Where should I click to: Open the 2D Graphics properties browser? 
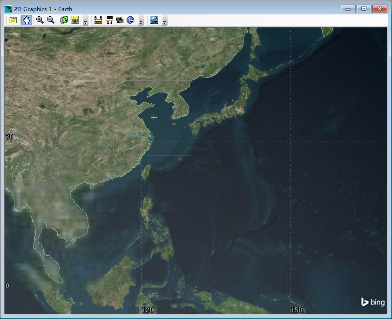click(13, 20)
